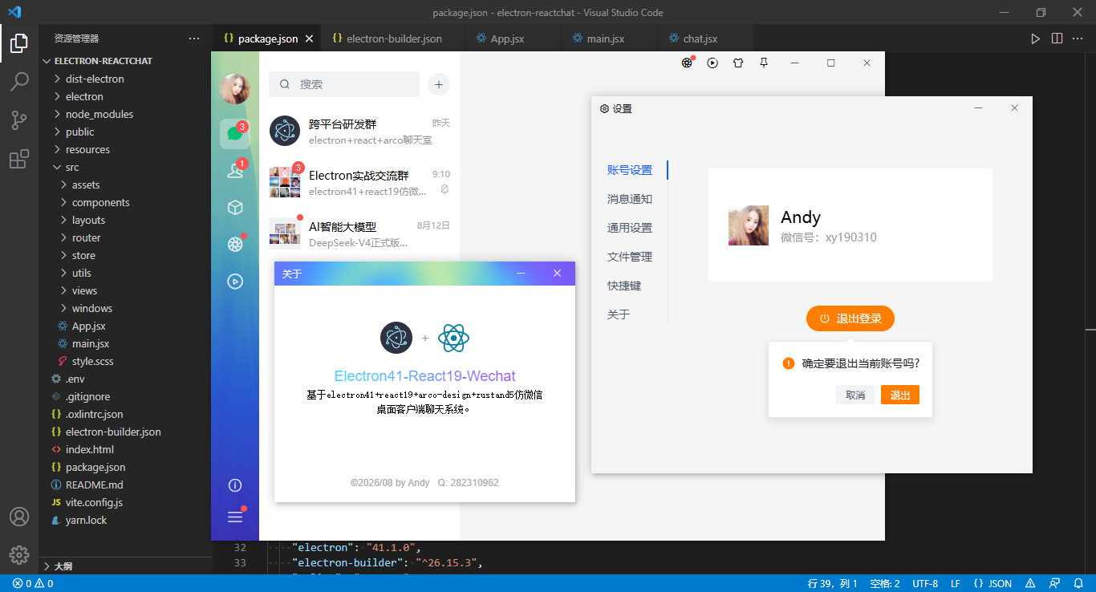Image resolution: width=1096 pixels, height=592 pixels.
Task: Click the errors and warnings status bar item
Action: [33, 583]
